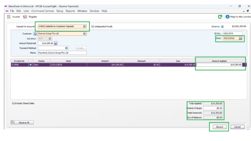
Task: Click the Discount column header
Action: tap(142, 61)
